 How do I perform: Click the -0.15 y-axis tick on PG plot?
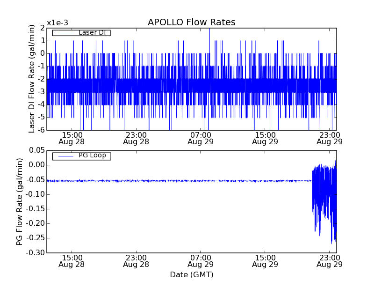click(36, 209)
